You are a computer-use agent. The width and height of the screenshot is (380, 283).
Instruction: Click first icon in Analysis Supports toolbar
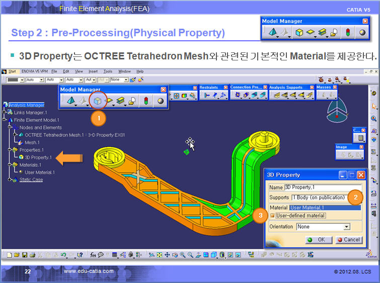(277, 95)
